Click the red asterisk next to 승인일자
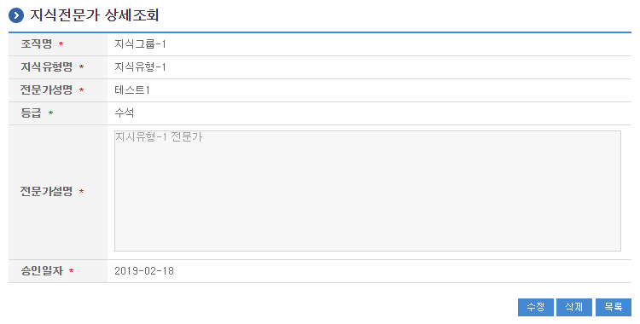640x324 pixels. tap(71, 270)
